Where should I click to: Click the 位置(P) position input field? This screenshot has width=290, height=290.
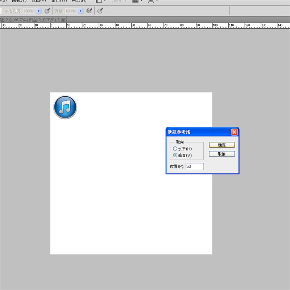pyautogui.click(x=194, y=167)
